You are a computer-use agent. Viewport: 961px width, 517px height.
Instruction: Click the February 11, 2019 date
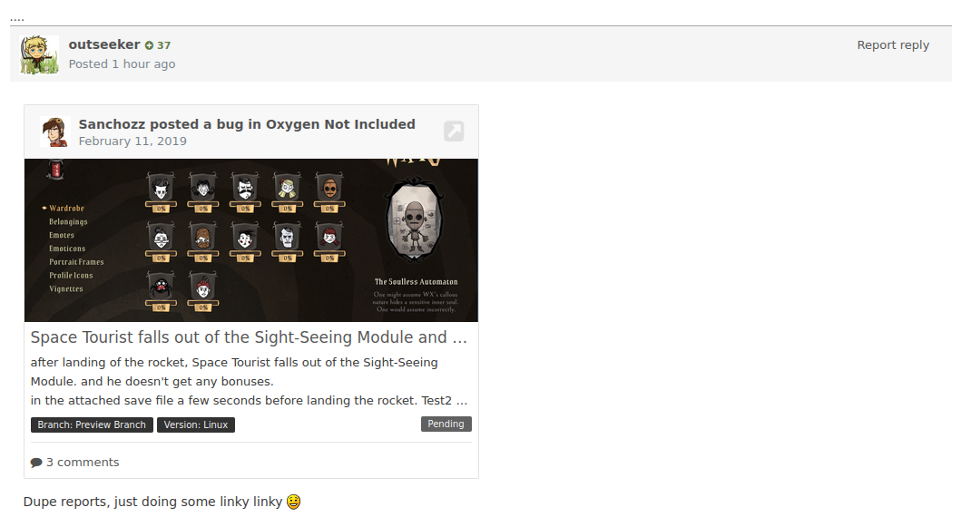click(132, 141)
